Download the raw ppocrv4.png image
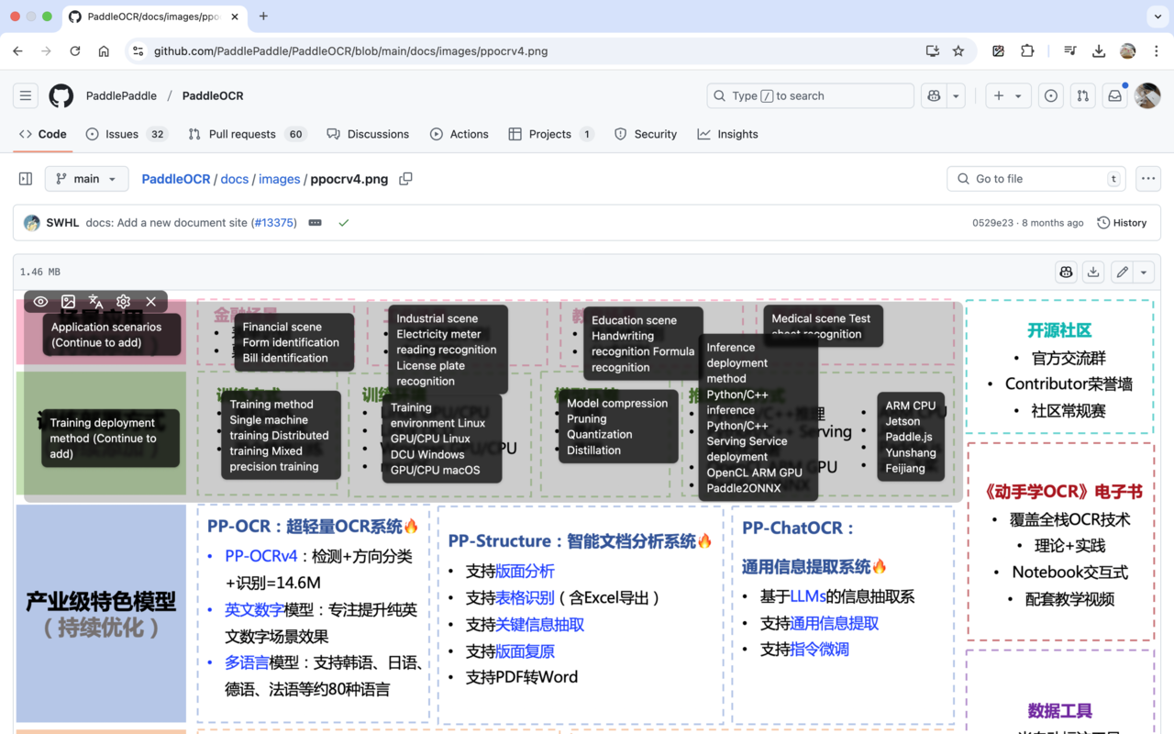This screenshot has width=1174, height=734. pos(1091,272)
